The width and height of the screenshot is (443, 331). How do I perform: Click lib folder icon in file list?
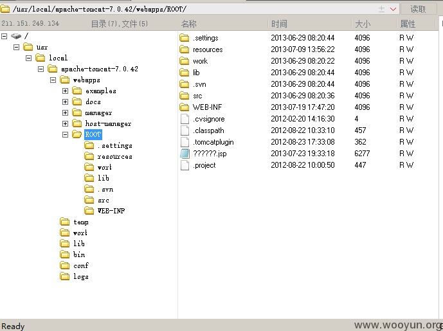184,72
